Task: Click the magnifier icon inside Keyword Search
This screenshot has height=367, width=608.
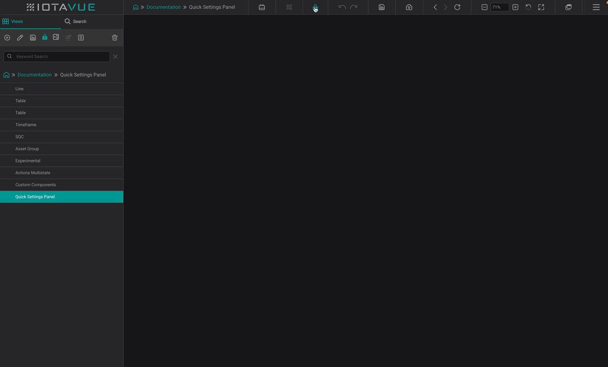Action: pyautogui.click(x=10, y=56)
